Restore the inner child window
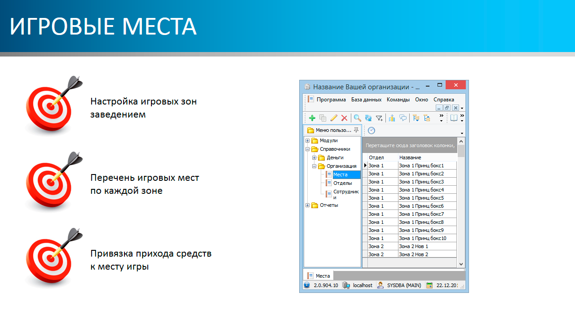Image resolution: width=575 pixels, height=323 pixels. pos(447,108)
